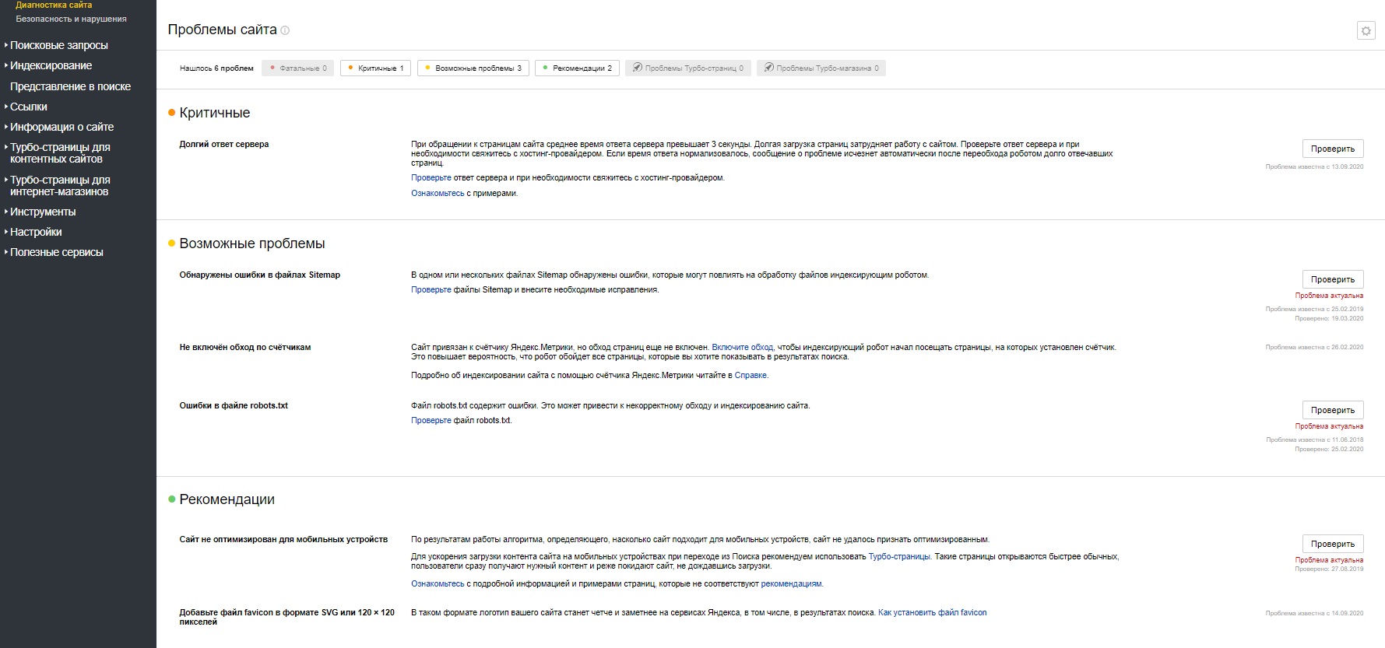Viewport: 1385px width, 648px height.
Task: Click Добавьте файл favicon recommendation title
Action: (286, 618)
